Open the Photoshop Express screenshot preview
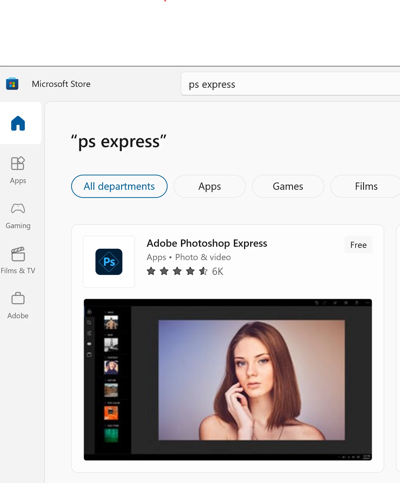Screen dimensions: 400x483 tap(228, 380)
